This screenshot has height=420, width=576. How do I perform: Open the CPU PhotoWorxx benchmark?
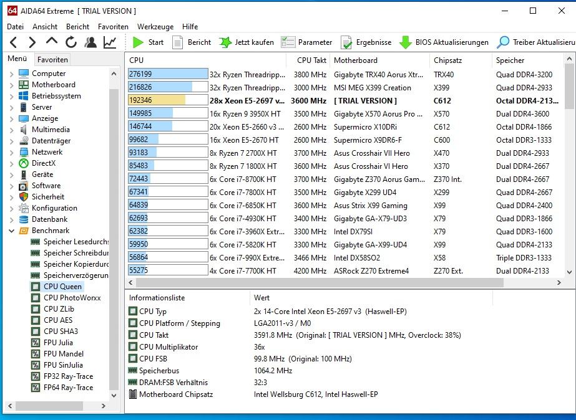(66, 298)
